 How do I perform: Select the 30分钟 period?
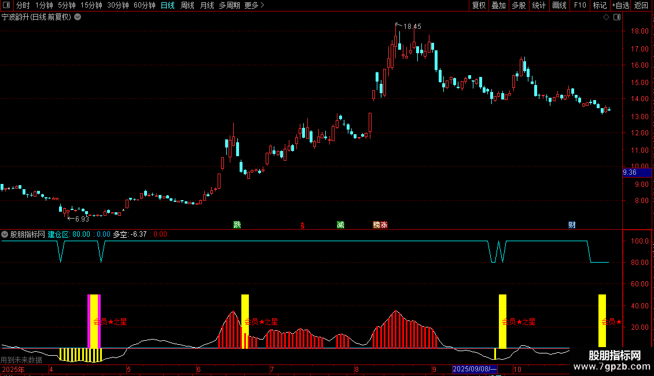(x=118, y=5)
